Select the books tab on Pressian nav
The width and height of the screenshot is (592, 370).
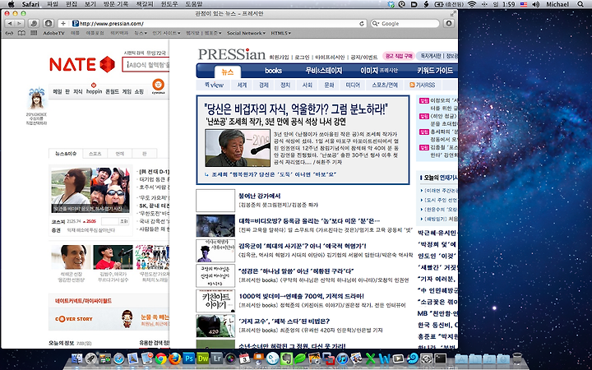coord(273,71)
